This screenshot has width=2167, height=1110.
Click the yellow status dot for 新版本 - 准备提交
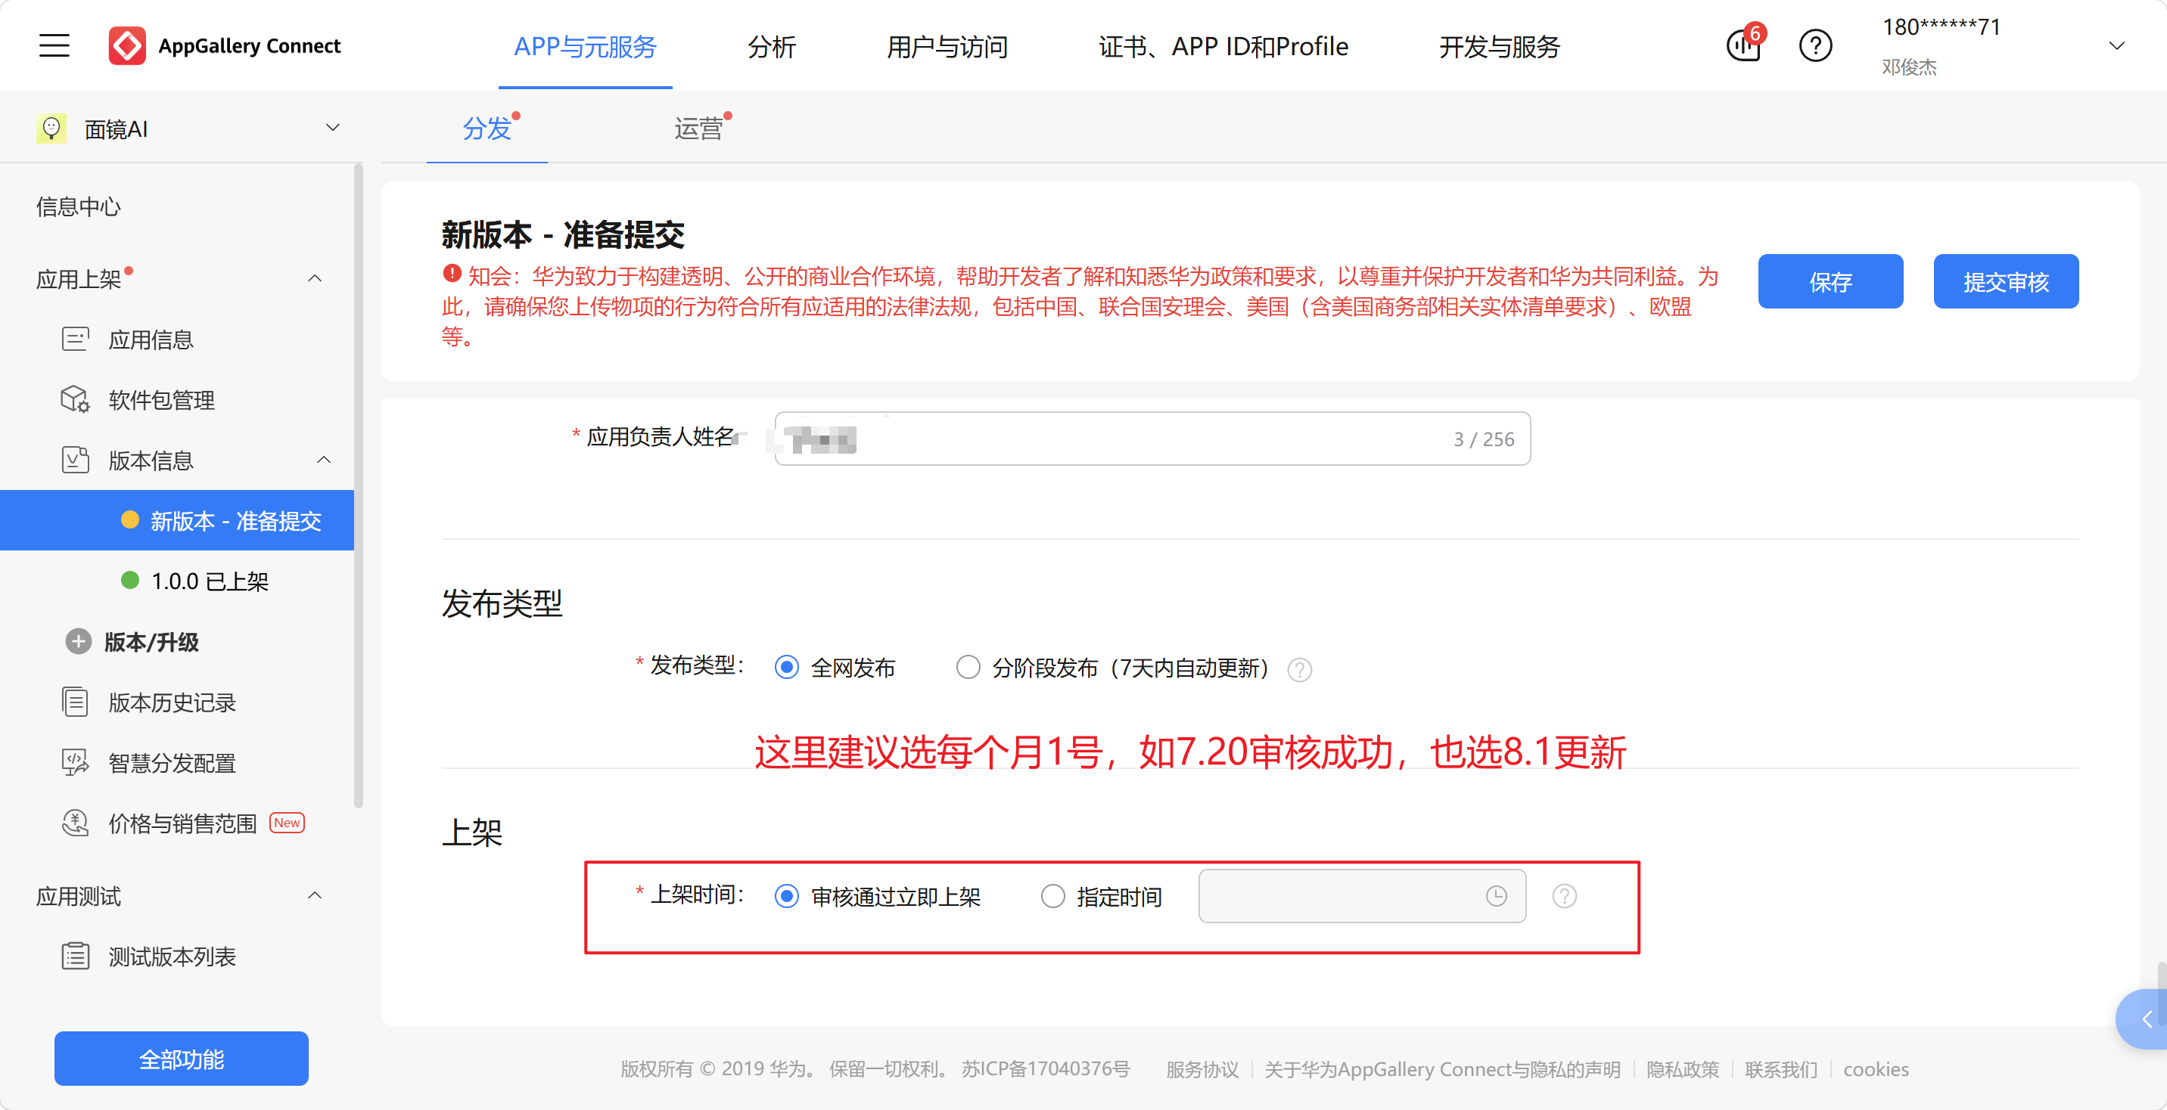point(129,519)
